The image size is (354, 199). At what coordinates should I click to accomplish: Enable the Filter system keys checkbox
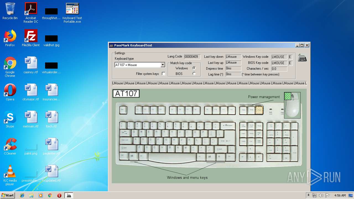(x=163, y=74)
